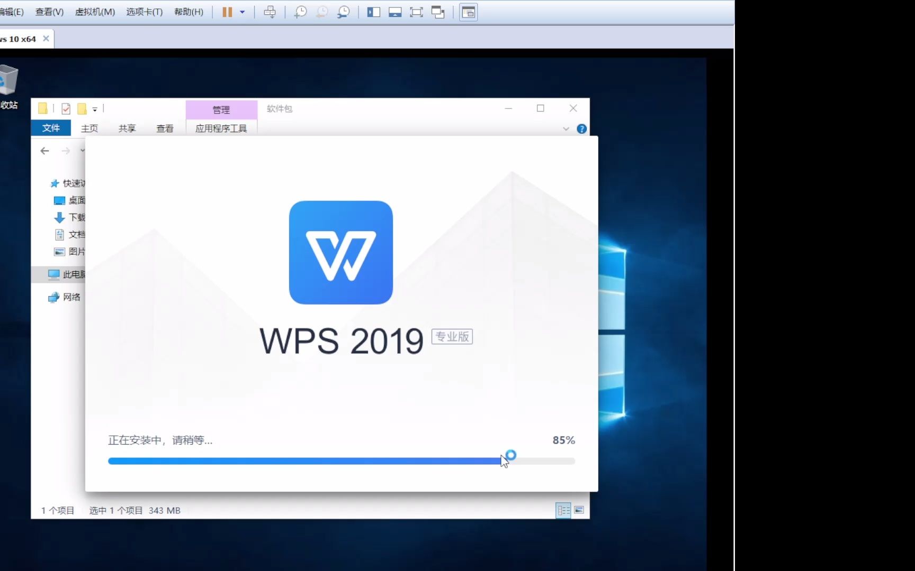Send Ctrl+Alt+Del to the guest
The image size is (915, 571).
(270, 12)
